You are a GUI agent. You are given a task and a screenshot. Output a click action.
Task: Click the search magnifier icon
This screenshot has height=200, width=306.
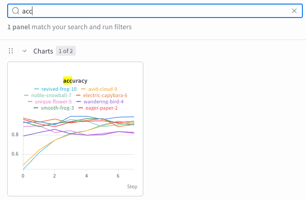click(x=16, y=11)
